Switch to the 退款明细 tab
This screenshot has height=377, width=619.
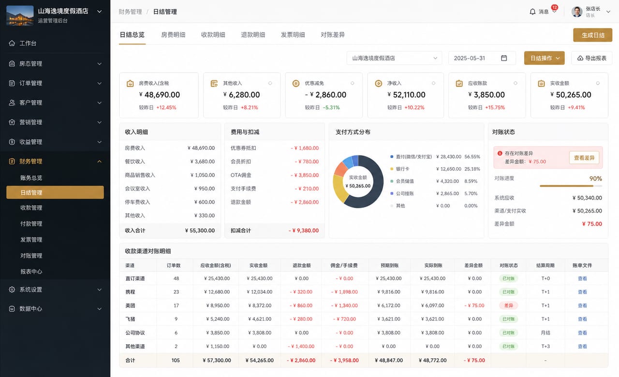[253, 35]
